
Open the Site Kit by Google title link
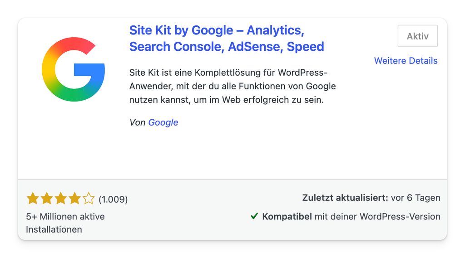(227, 39)
